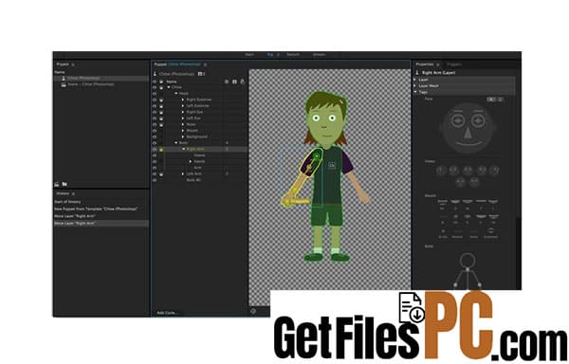Hide the Head layer with its eye icon
Viewport: 569px width, 364px height.
[x=155, y=94]
